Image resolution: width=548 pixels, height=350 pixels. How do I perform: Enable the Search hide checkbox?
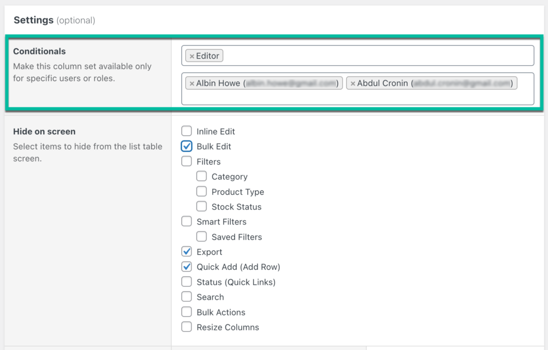186,297
